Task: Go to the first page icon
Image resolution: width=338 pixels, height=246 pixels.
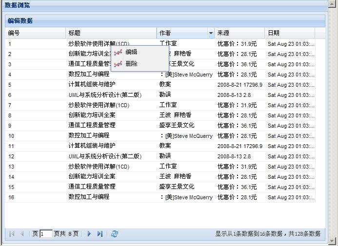Action: coord(12,234)
